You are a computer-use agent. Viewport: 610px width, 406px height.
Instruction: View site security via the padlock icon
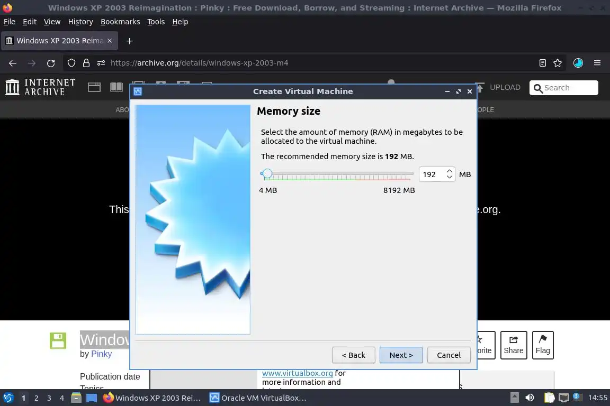86,63
